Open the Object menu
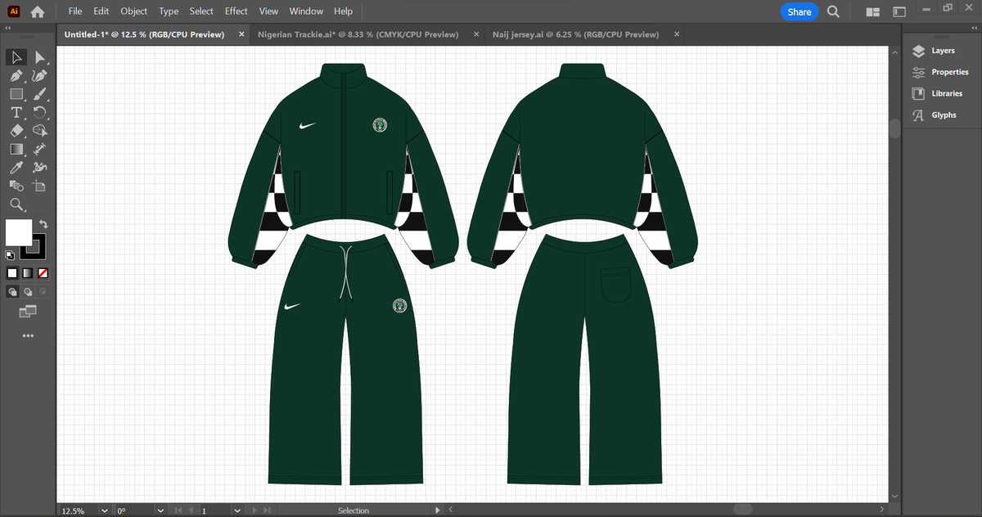 (x=134, y=11)
